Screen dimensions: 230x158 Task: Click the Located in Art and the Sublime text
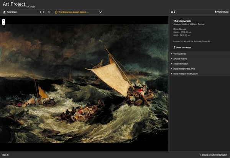(x=191, y=41)
